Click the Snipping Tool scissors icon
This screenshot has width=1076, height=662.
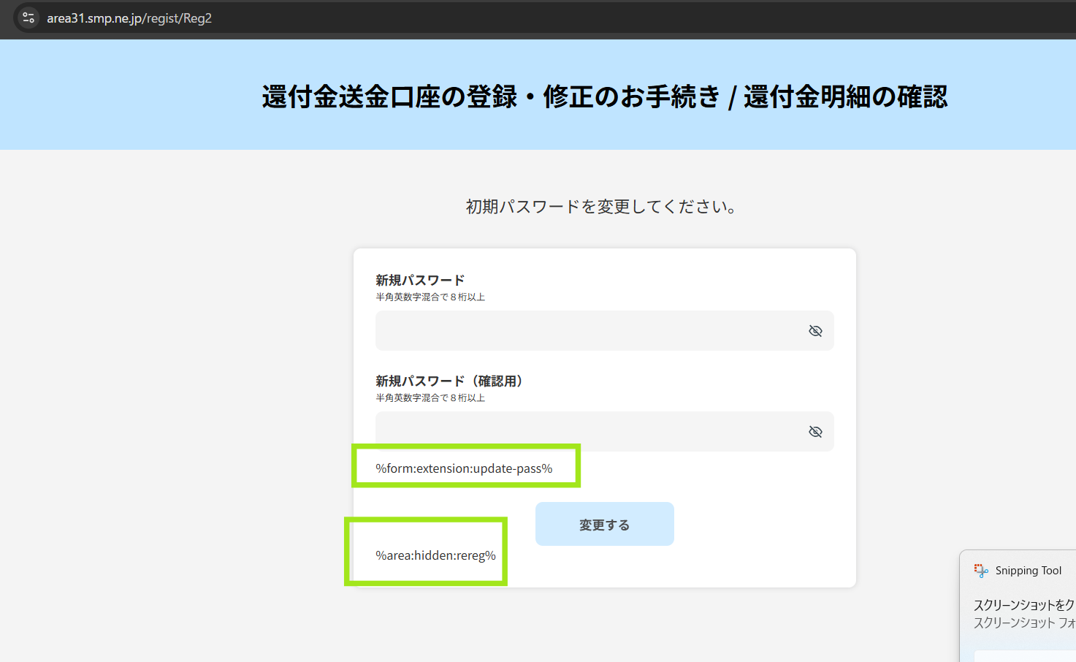[981, 571]
